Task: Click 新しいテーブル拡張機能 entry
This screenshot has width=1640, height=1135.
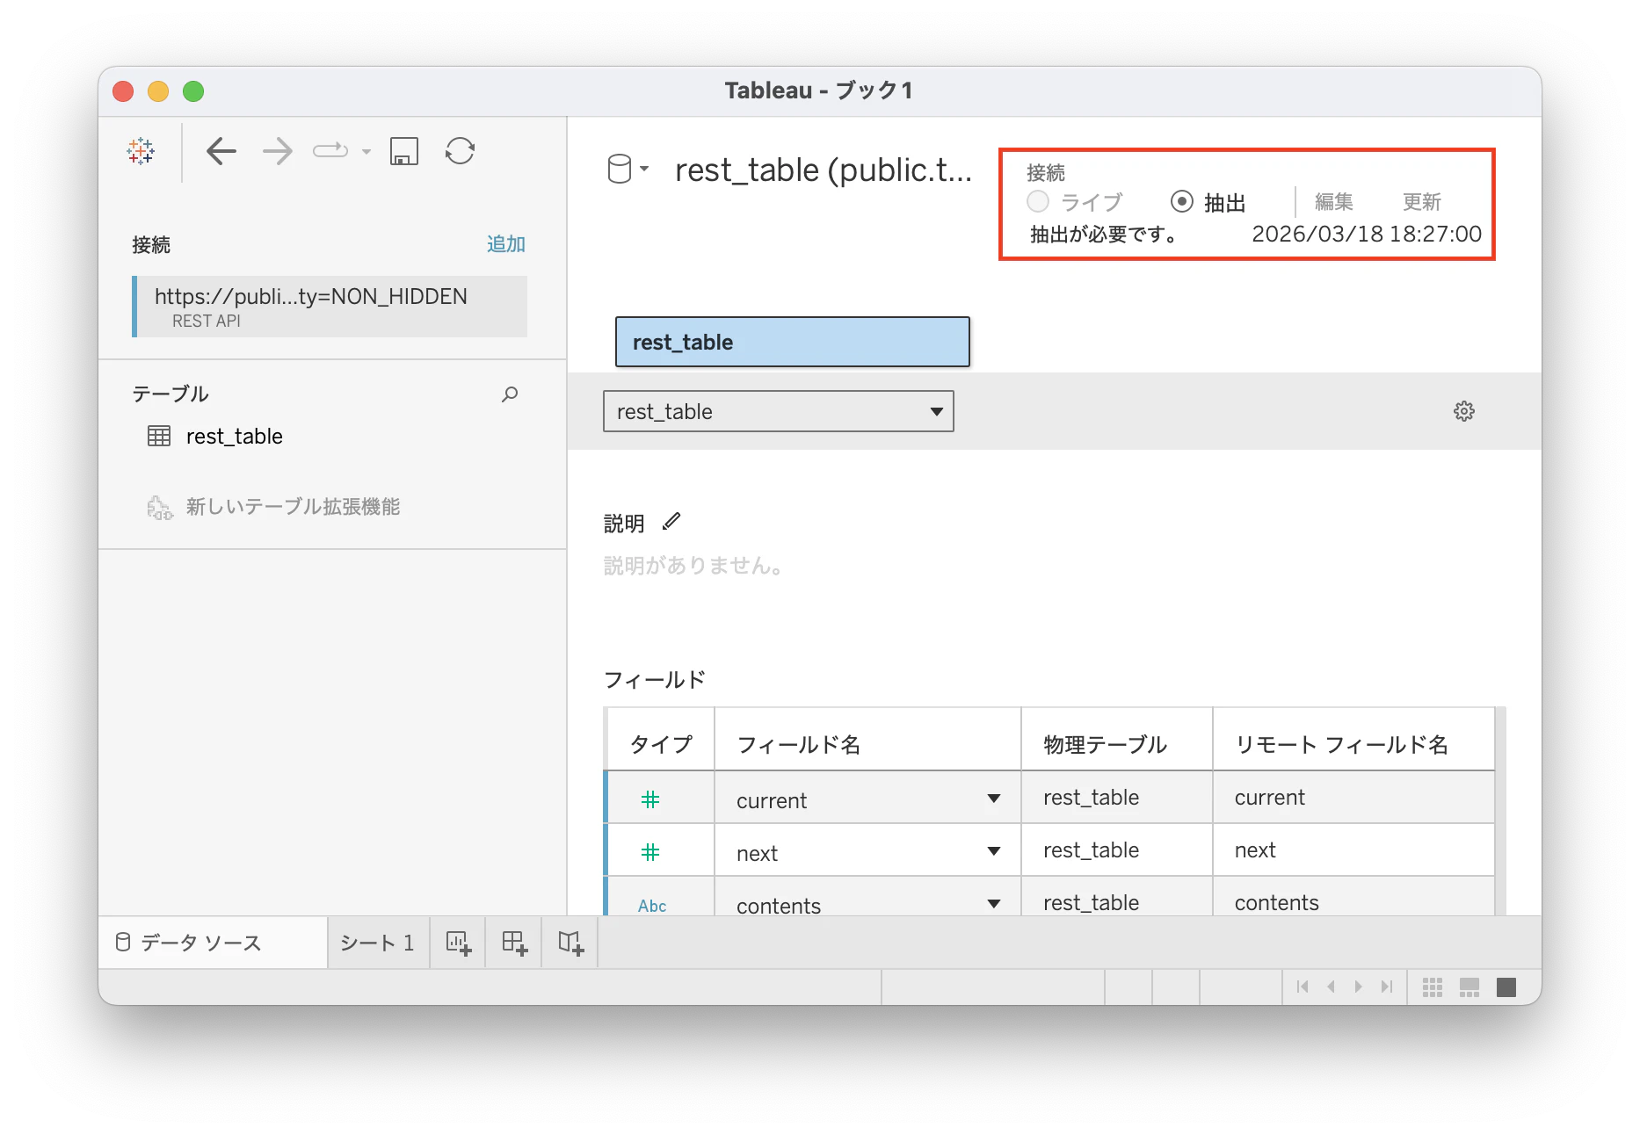Action: click(273, 507)
